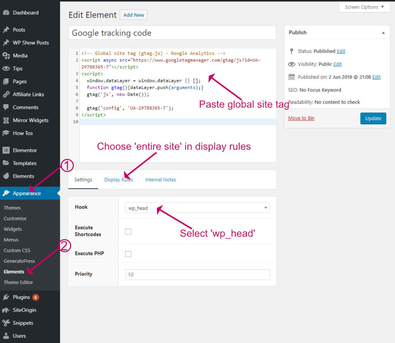Open the Media library
Viewport: 395px width, 343px height.
point(19,55)
